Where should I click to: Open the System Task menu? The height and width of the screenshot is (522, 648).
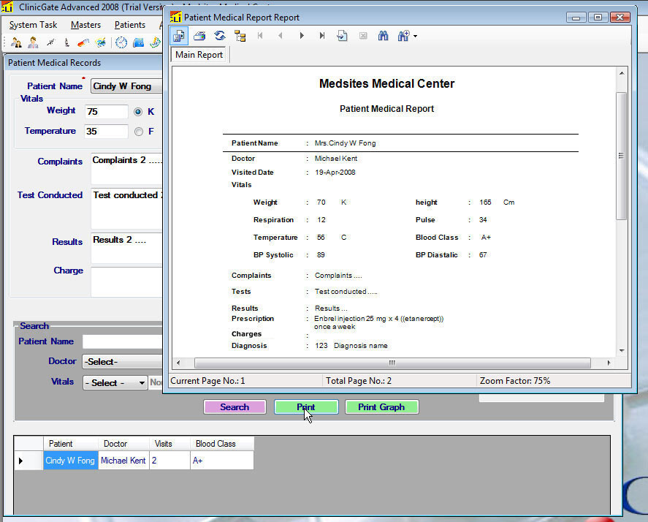pyautogui.click(x=33, y=25)
